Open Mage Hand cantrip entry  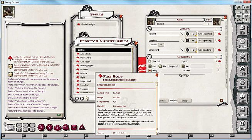point(86,81)
